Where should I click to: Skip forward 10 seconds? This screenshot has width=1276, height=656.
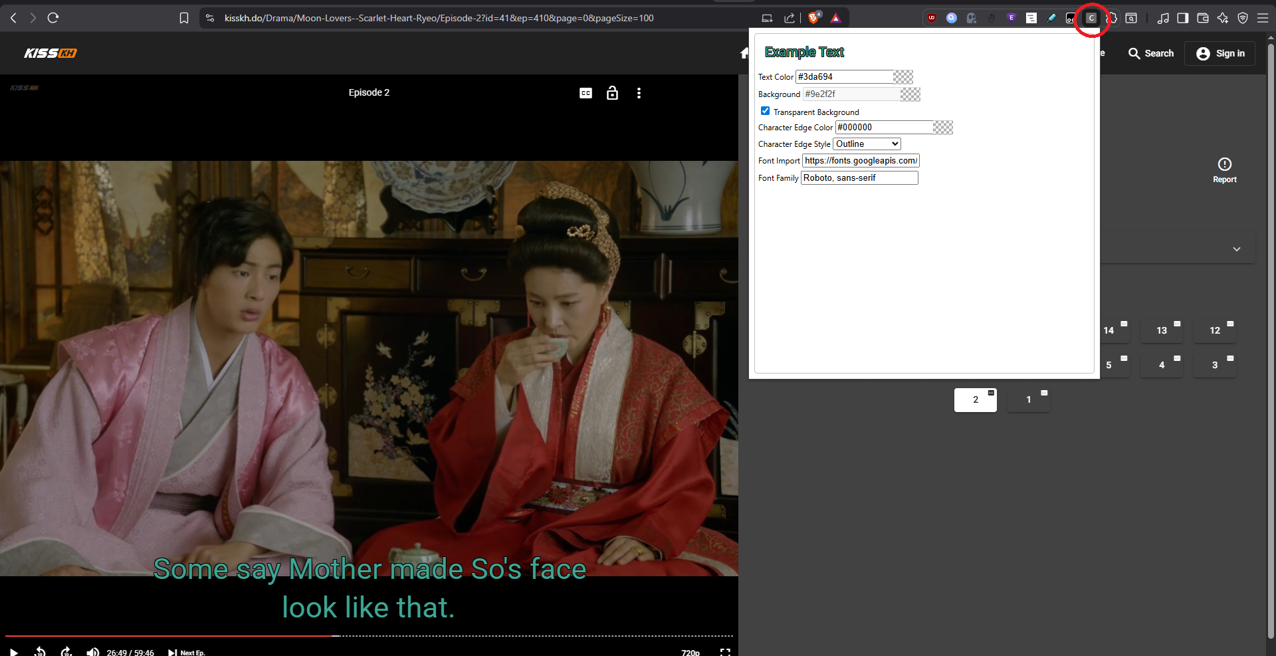click(x=66, y=652)
